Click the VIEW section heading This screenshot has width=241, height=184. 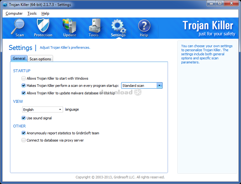point(18,102)
